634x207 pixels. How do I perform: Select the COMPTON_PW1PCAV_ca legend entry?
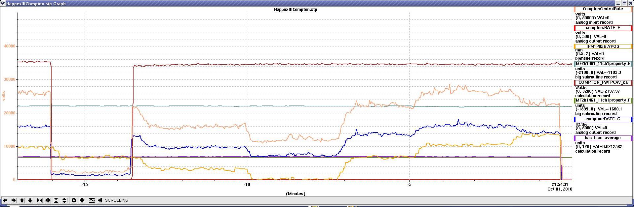coord(603,82)
